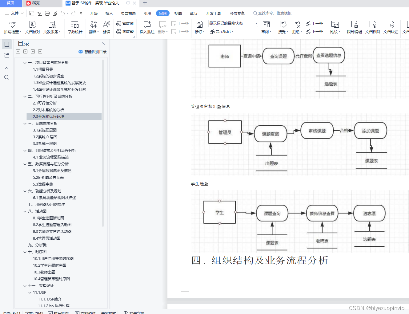Viewport: 409px width, 314px height.
Task: Open the batch correction service (批改服务)
Action: coord(52,27)
